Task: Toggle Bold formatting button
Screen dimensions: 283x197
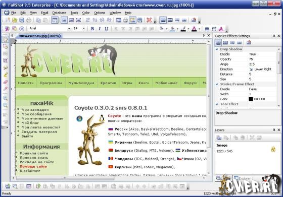Action: click(92, 29)
